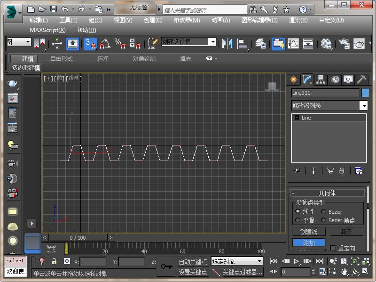Click the Pin Stack icon
The image size is (376, 282).
pyautogui.click(x=296, y=171)
